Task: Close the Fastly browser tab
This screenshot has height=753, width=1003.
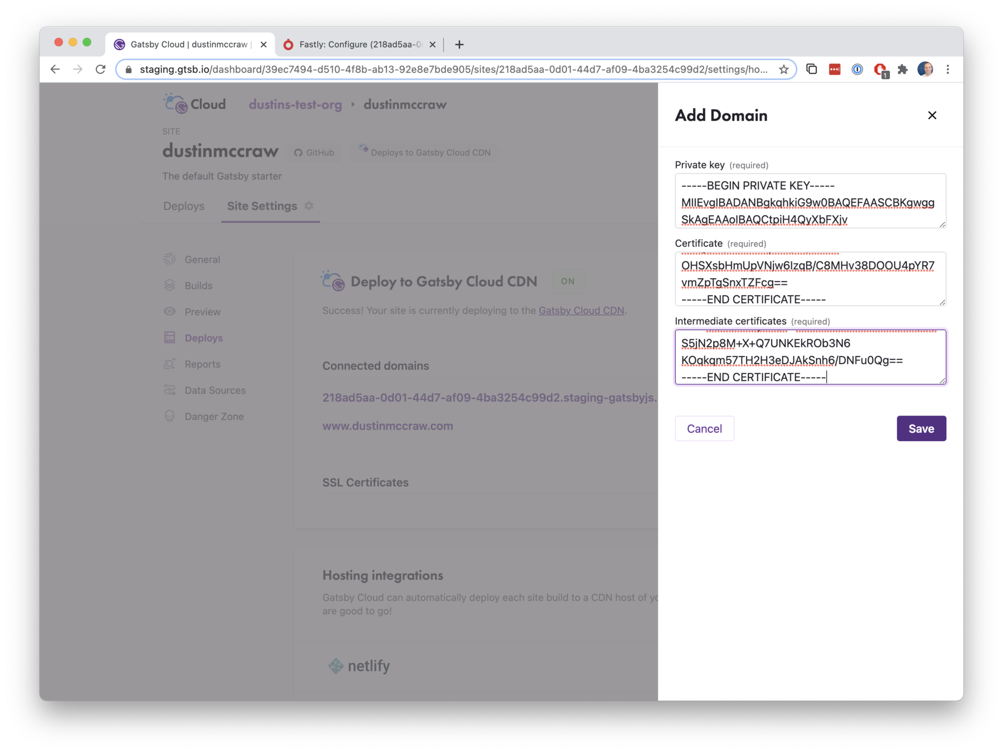Action: click(433, 44)
